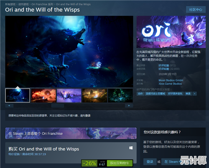209x168 pixels.
Task: Select the purple owl flight screenshot thumbnail
Action: click(69, 95)
